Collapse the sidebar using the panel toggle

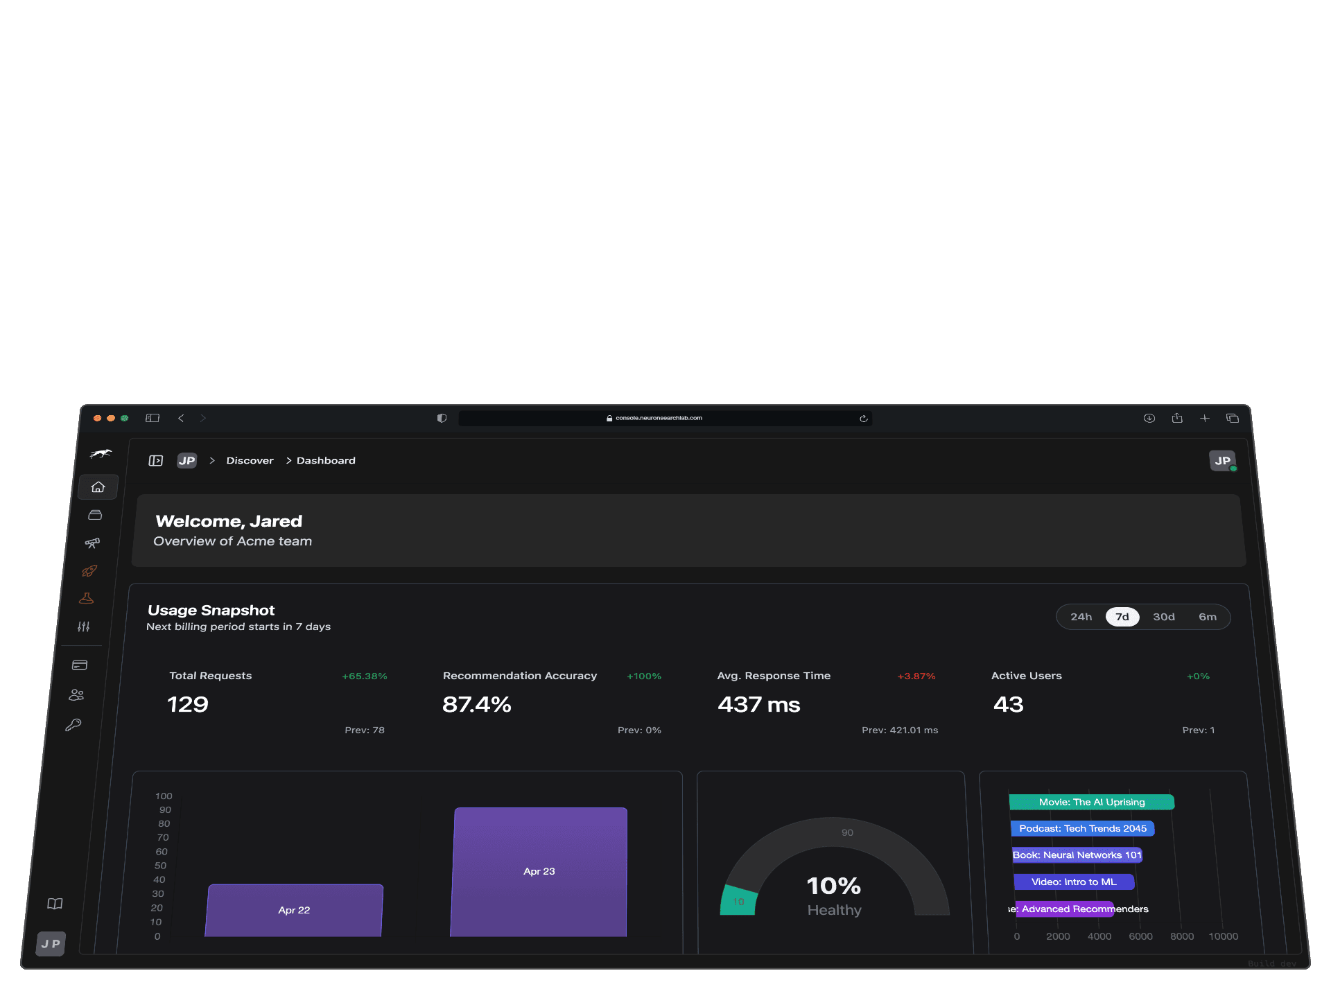pos(156,460)
